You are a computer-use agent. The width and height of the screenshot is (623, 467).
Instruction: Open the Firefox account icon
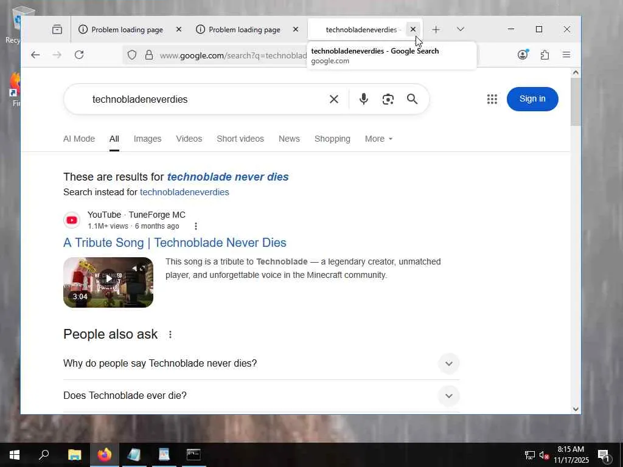523,55
